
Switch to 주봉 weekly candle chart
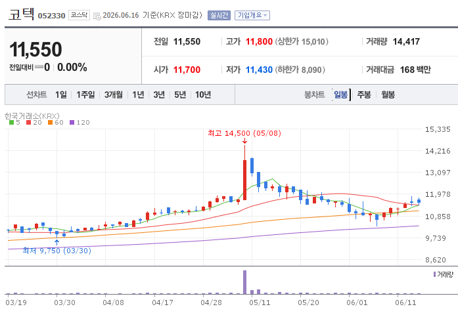click(x=364, y=94)
